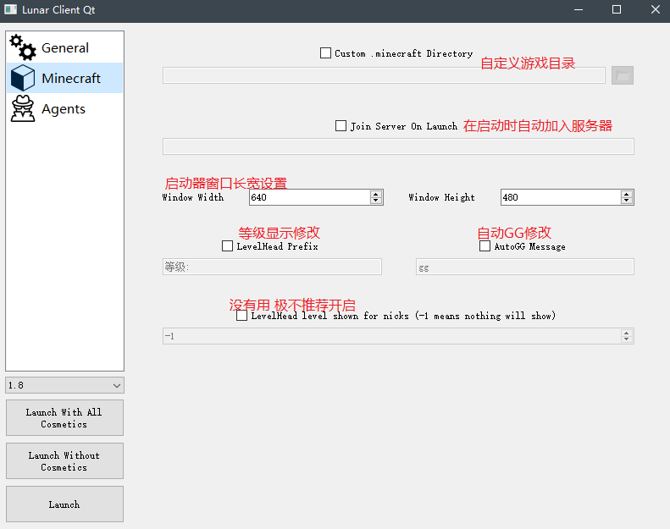Click Launch With All Cosmetics button
This screenshot has height=529, width=670.
click(64, 418)
